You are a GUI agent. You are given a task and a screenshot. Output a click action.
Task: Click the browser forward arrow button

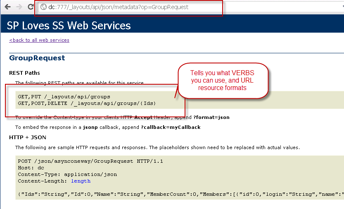[19, 7]
